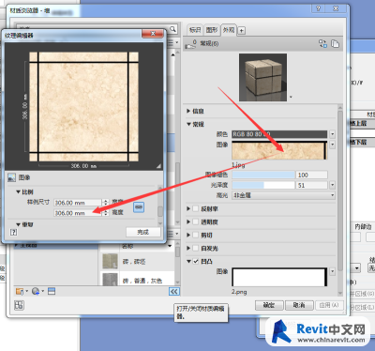
Task: Open the glossiness dropdown arrow
Action: coord(332,185)
